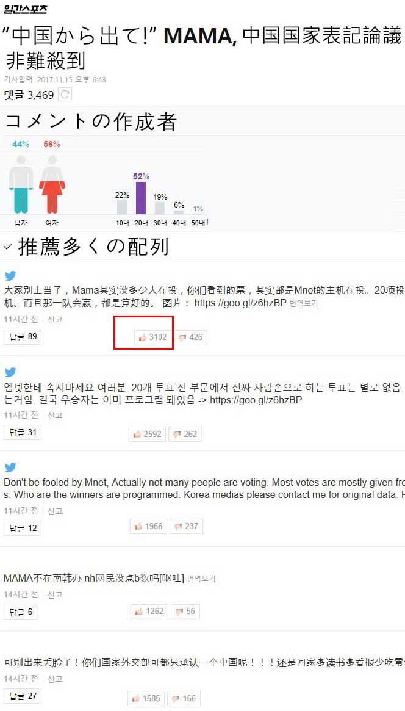Open the 일간스포츠 logo at top
This screenshot has width=405, height=711.
pos(25,9)
